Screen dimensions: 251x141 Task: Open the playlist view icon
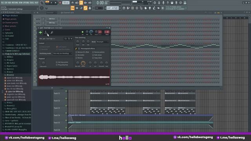pyautogui.click(x=124, y=8)
